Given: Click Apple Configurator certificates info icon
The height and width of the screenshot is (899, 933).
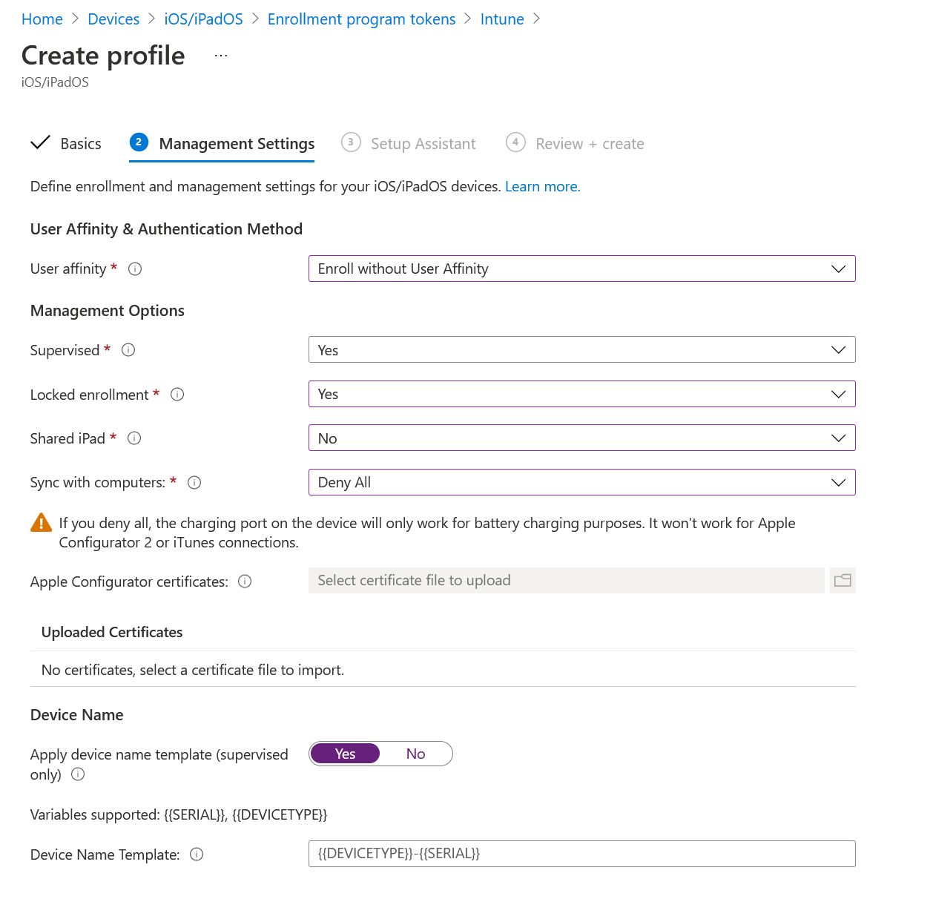Looking at the screenshot, I should (x=245, y=582).
